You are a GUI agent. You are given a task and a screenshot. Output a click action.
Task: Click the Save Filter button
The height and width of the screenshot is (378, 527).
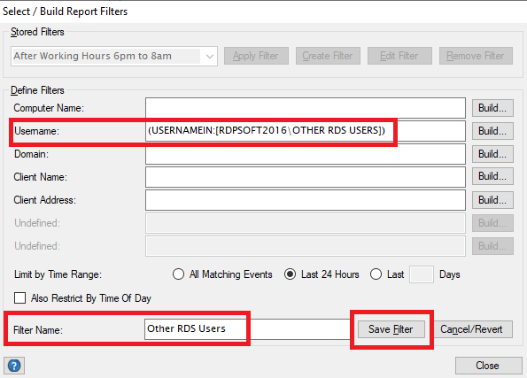point(391,329)
